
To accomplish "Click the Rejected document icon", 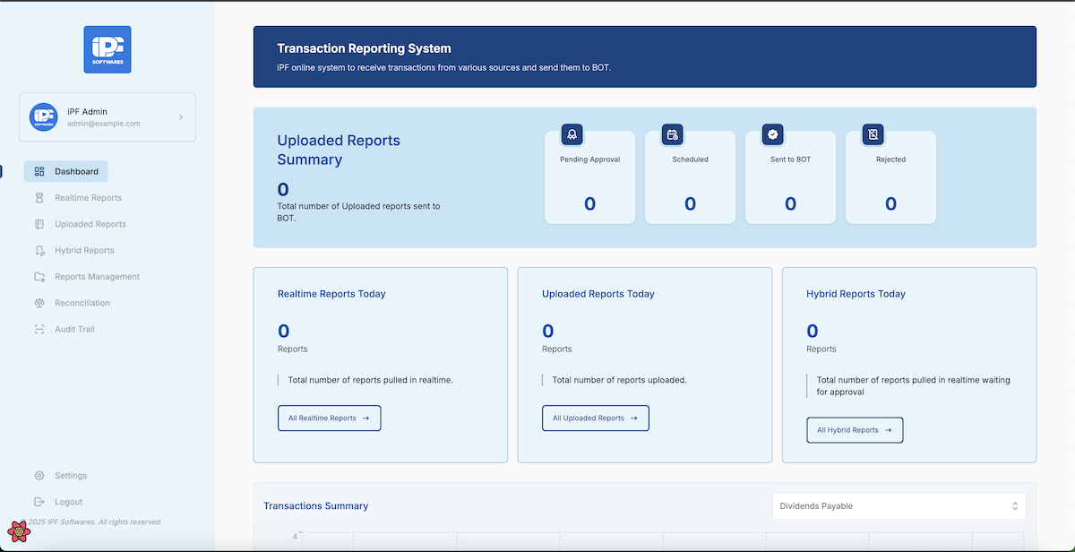I will (x=873, y=134).
